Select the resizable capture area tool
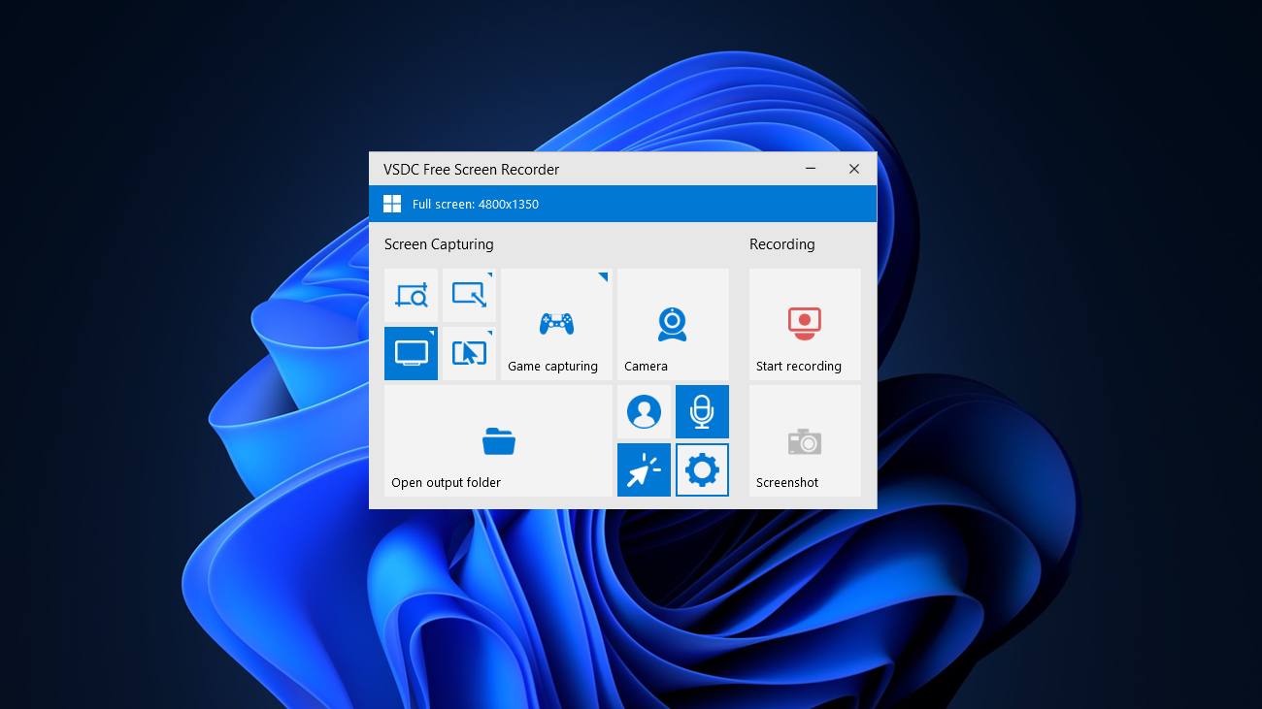The width and height of the screenshot is (1262, 709). pyautogui.click(x=469, y=295)
